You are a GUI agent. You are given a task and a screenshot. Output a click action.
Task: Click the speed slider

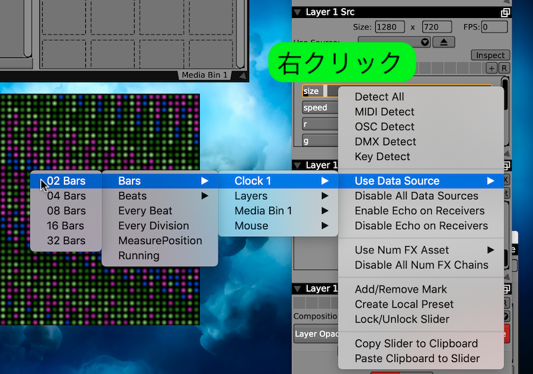tap(320, 107)
